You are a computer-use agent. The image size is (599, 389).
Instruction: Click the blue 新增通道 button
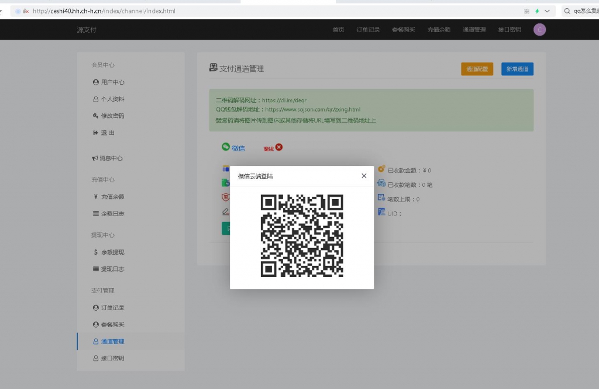click(x=517, y=69)
